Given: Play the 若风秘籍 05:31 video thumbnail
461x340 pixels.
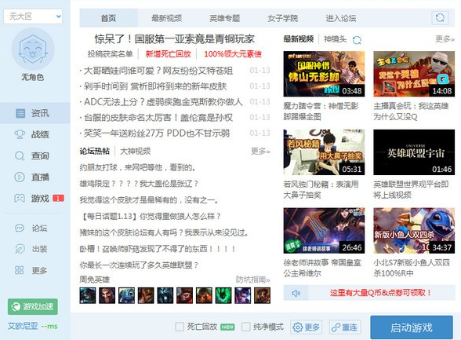Looking at the screenshot, I should coord(324,152).
